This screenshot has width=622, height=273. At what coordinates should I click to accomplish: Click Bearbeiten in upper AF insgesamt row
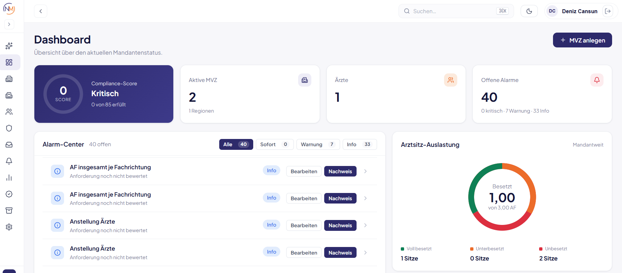(304, 171)
